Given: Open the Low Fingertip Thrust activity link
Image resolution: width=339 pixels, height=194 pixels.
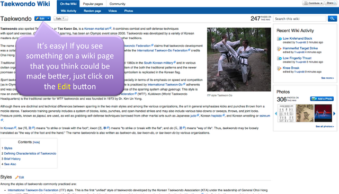Looking at the screenshot, I should point(297,58).
